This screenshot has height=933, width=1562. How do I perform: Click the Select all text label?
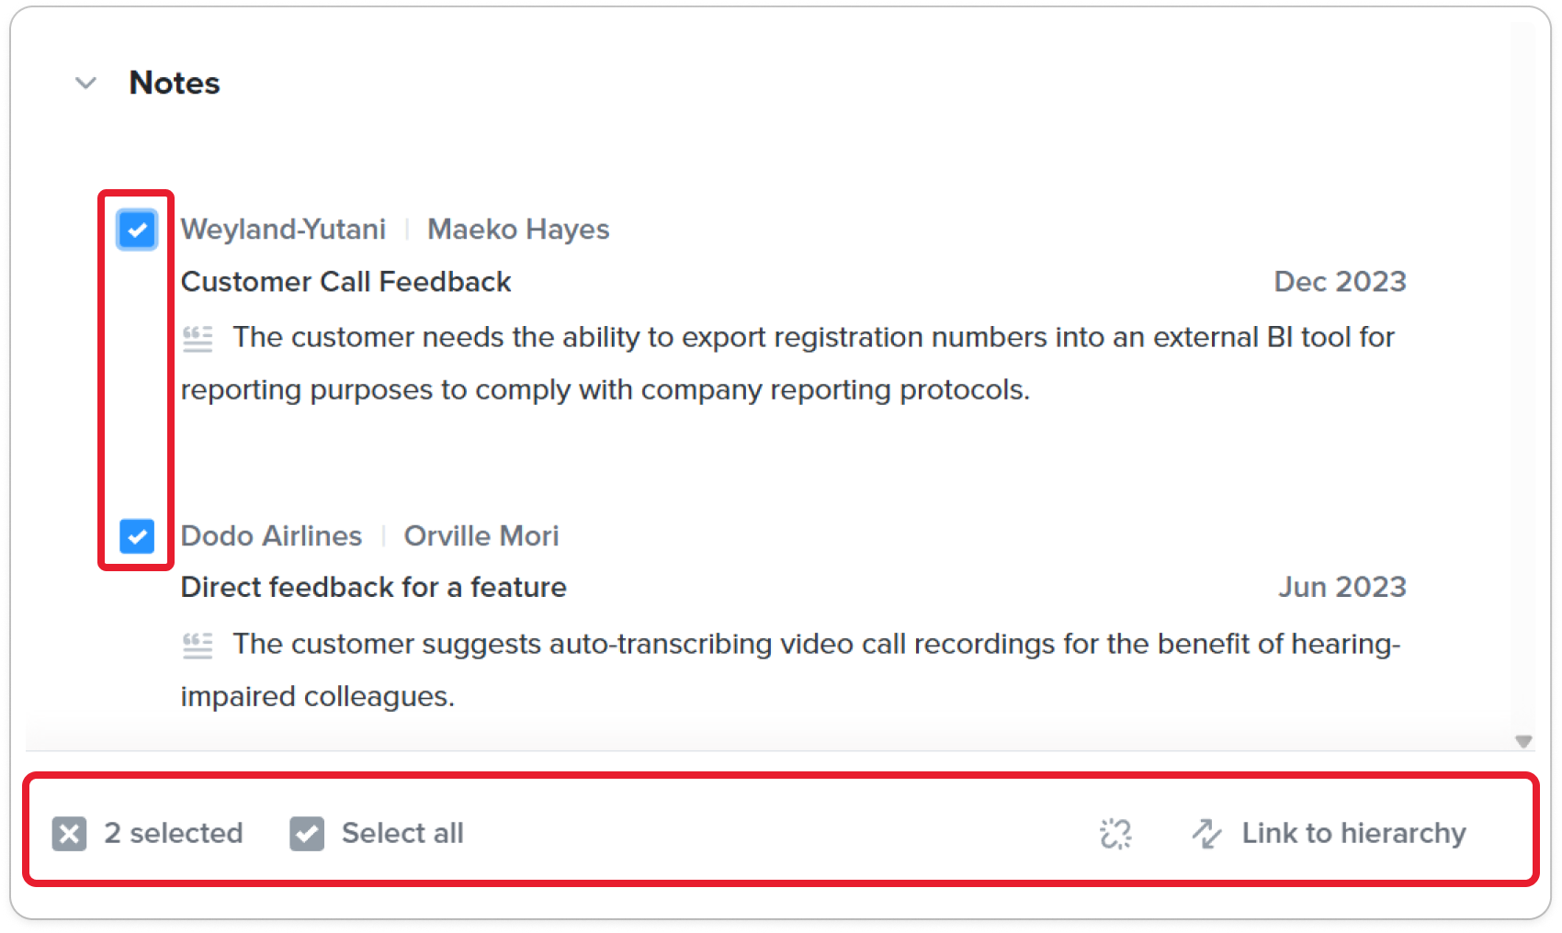[402, 833]
